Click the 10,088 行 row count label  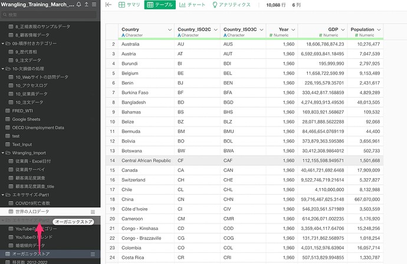[276, 5]
